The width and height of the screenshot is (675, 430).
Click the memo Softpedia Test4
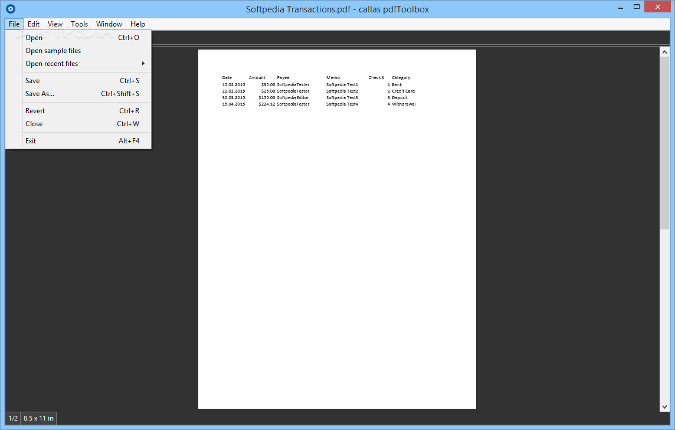[342, 104]
